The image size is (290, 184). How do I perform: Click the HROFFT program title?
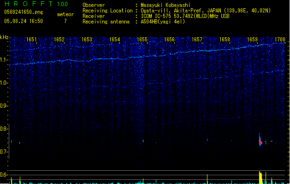click(x=27, y=4)
